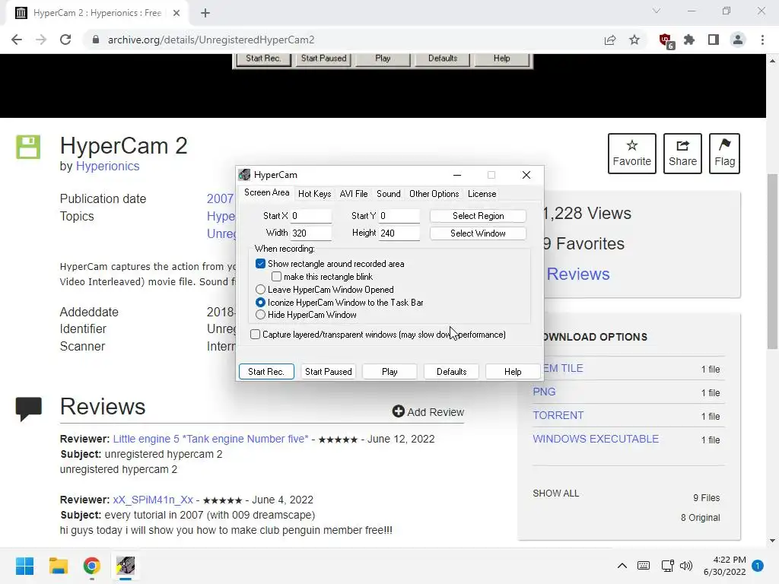Toggle the Chrome side panel icon
The width and height of the screenshot is (779, 584).
click(x=714, y=40)
